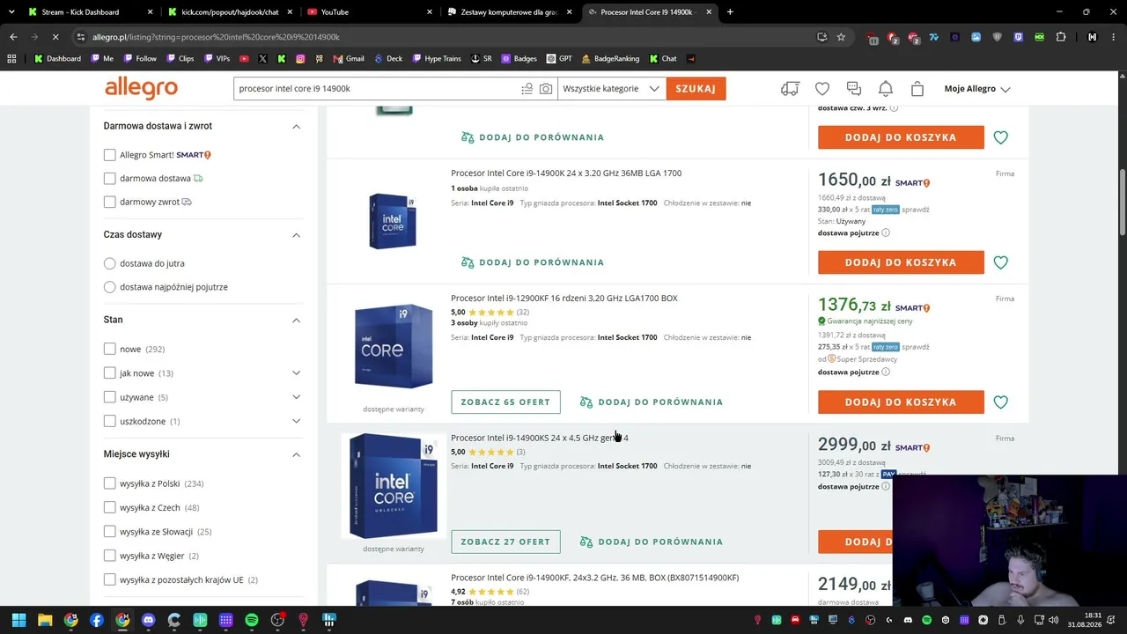The width and height of the screenshot is (1127, 634).
Task: Add the 1650,00 zł i9-14900K to favorites
Action: pyautogui.click(x=1001, y=262)
